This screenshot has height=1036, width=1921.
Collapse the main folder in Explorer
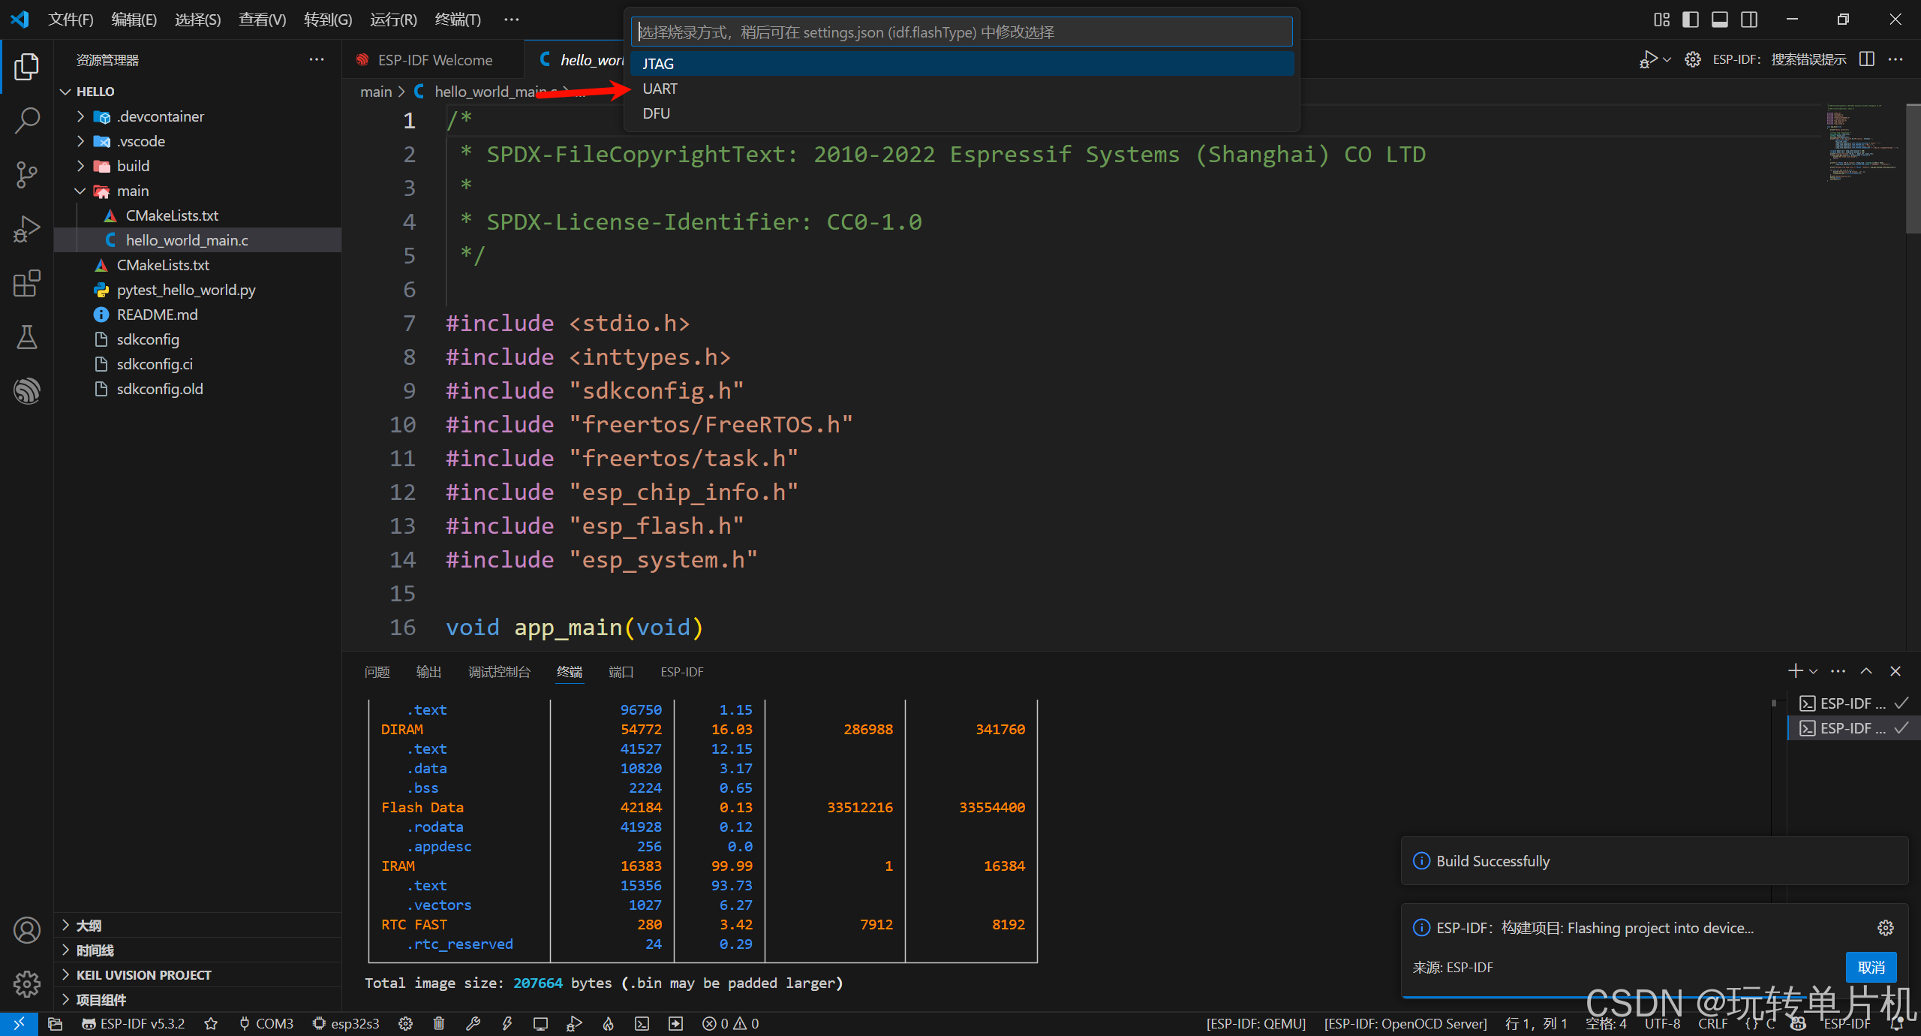pos(80,191)
